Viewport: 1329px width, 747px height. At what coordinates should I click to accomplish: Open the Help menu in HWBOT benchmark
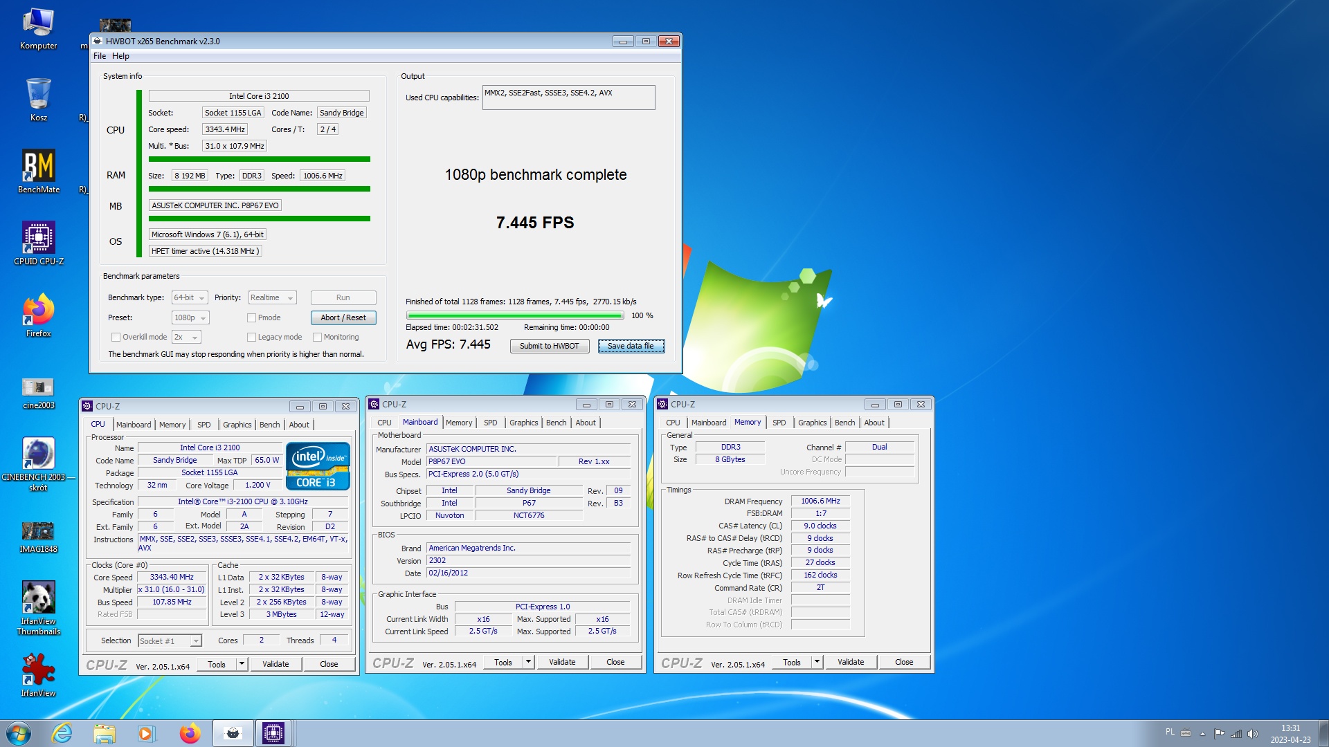tap(120, 56)
